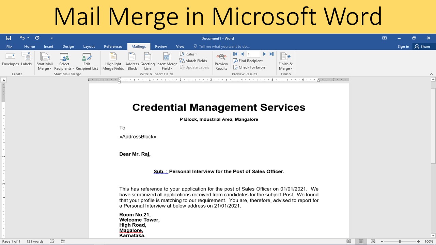Jump to the last record

point(271,54)
